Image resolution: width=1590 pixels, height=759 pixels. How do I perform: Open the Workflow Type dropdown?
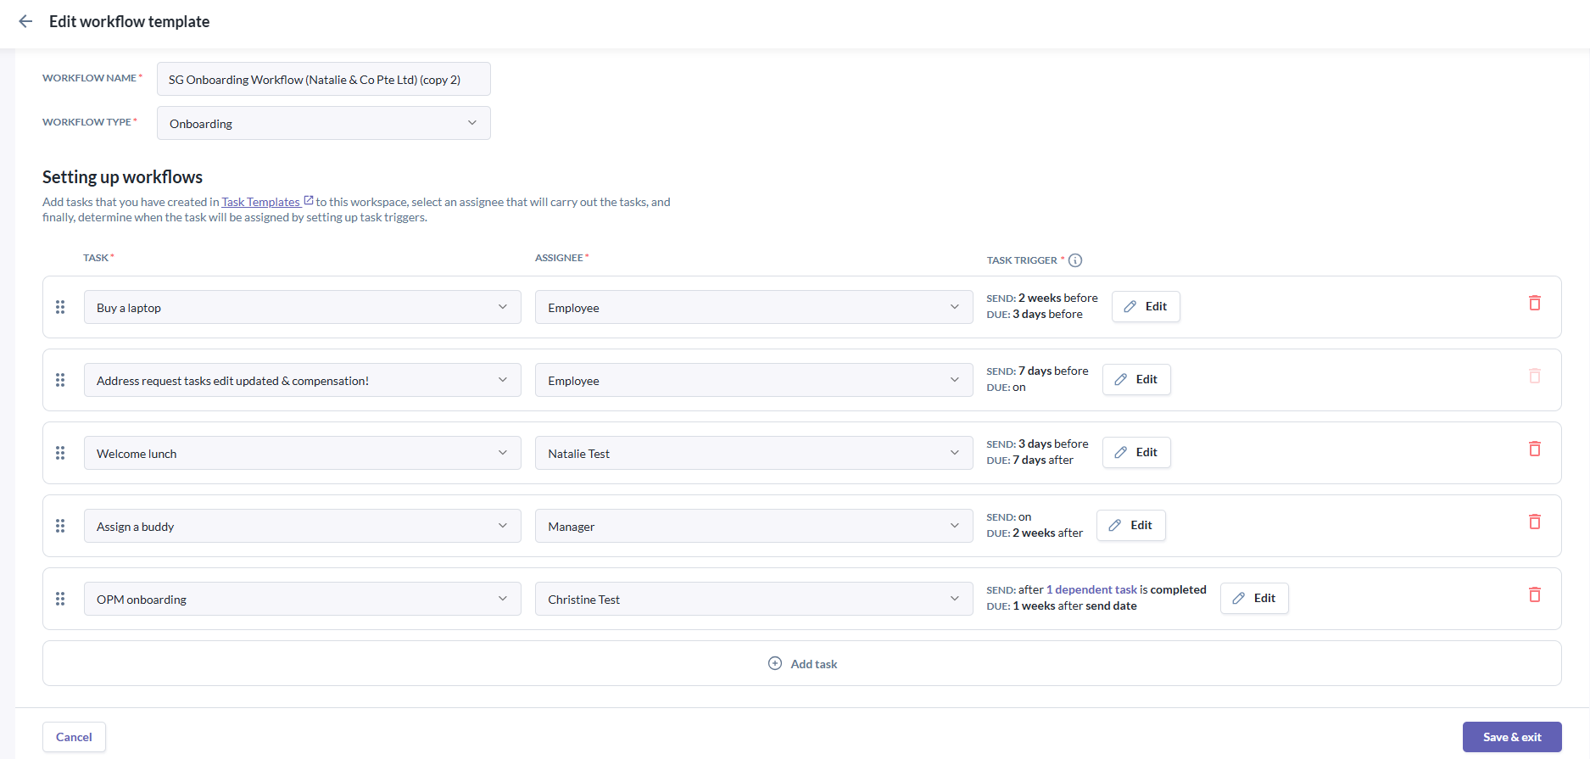pos(324,123)
